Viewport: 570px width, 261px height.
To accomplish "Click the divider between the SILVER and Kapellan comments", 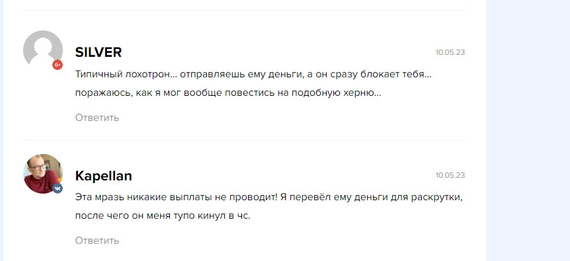I will (x=244, y=141).
